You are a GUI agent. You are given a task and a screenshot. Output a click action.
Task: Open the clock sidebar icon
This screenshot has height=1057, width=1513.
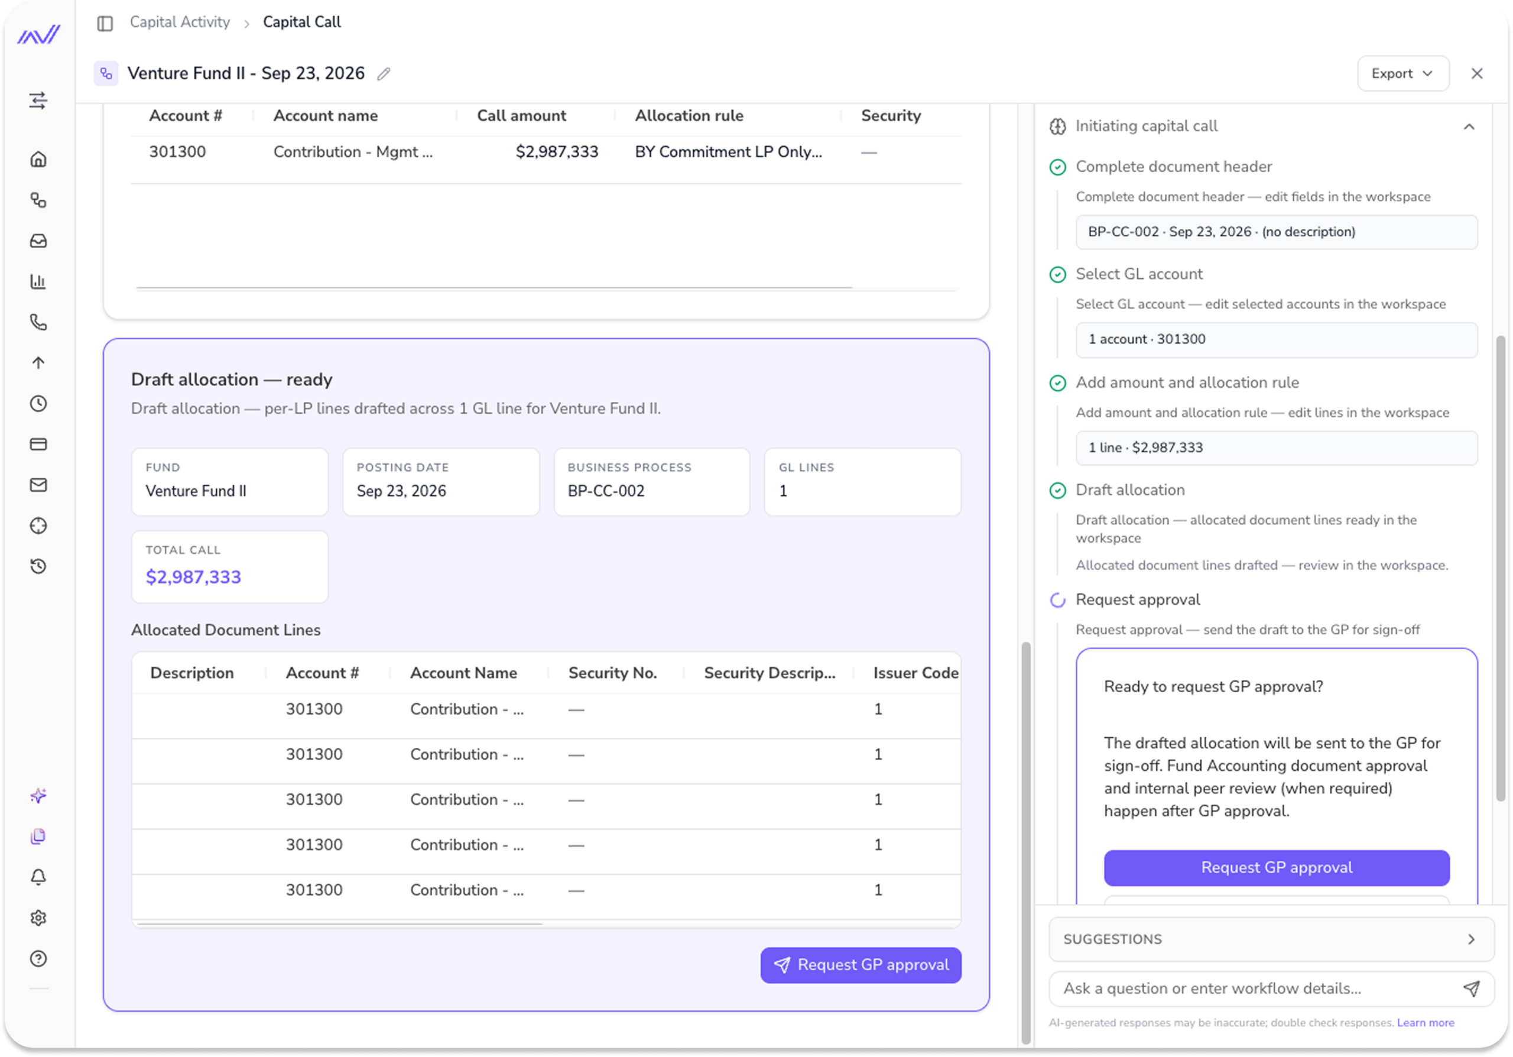[38, 403]
